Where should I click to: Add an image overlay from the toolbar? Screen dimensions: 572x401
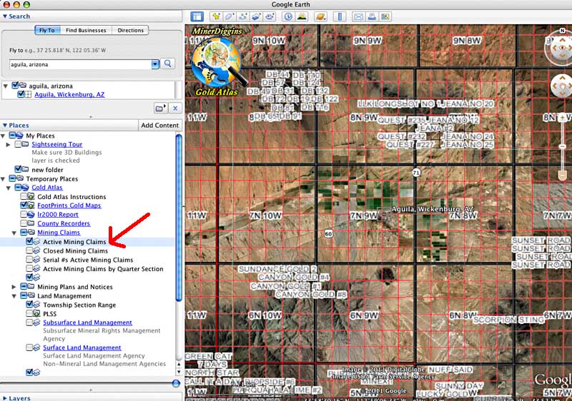[256, 16]
